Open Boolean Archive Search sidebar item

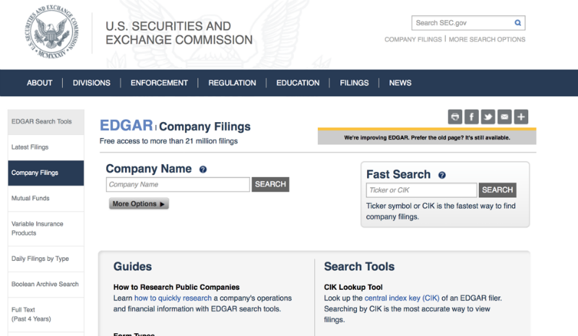(x=46, y=285)
